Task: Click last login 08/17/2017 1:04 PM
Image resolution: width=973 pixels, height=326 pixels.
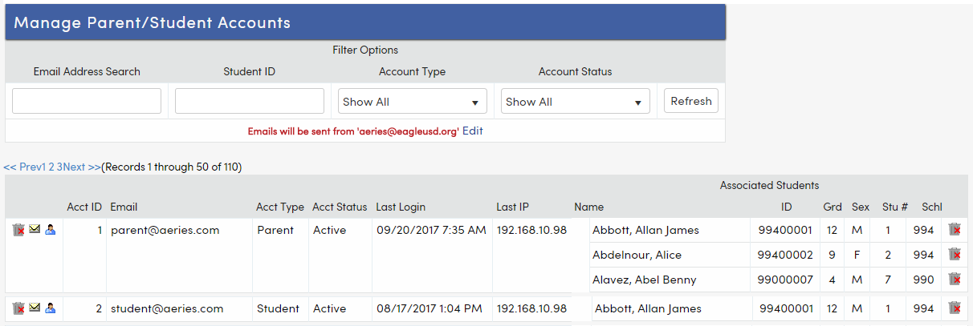Action: (430, 308)
